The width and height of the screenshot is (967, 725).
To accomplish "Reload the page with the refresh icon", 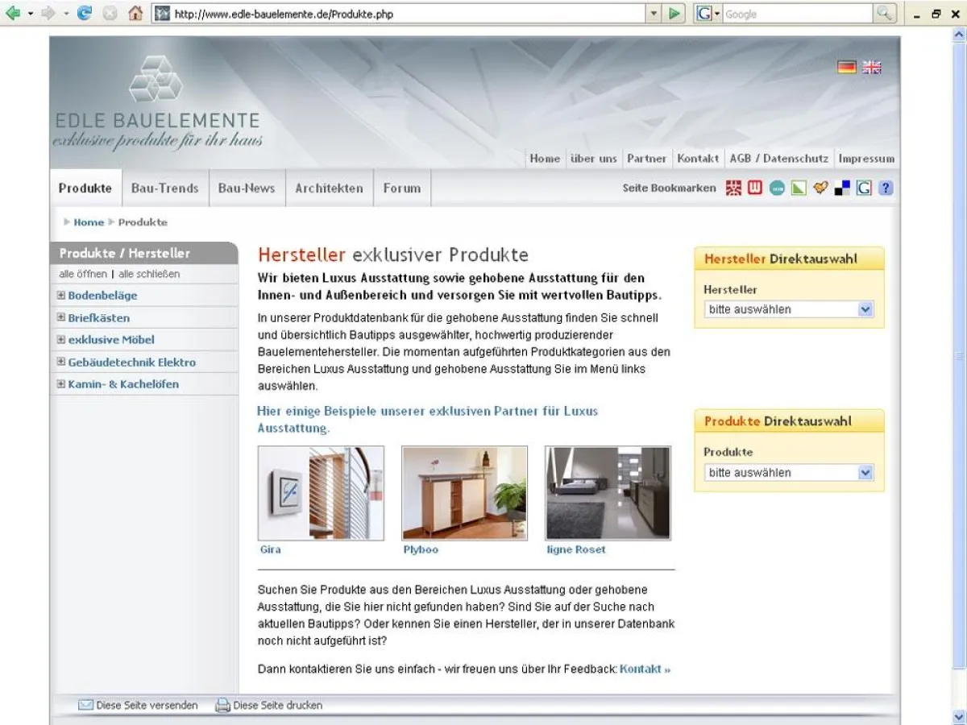I will 85,14.
